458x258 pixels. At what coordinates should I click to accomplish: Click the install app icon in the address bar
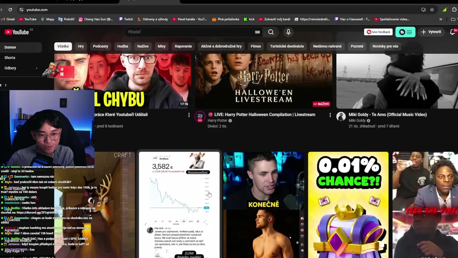[x=424, y=10]
